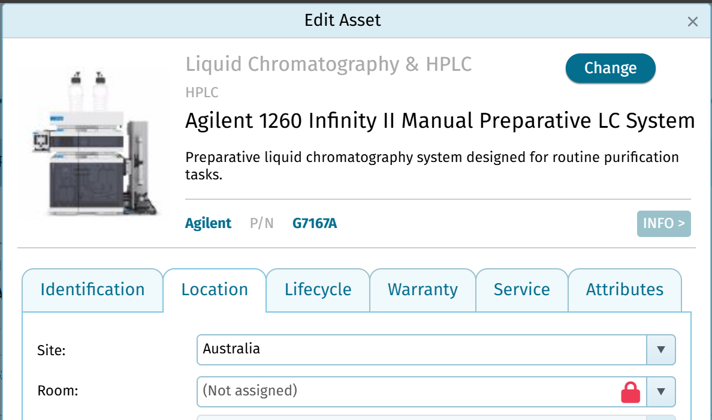Click the HPLC system product image

[95, 143]
